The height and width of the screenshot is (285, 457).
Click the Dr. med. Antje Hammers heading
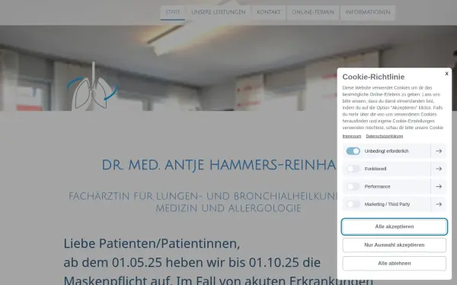pos(219,165)
